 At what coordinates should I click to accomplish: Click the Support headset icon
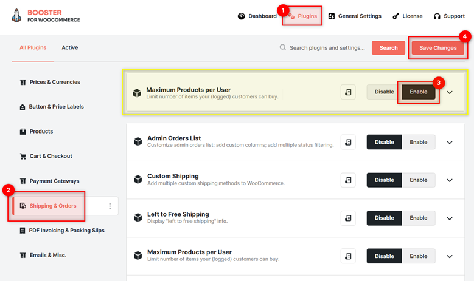click(437, 16)
